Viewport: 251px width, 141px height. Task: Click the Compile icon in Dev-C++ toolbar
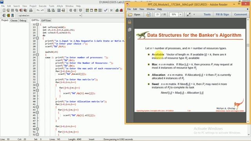point(87,10)
